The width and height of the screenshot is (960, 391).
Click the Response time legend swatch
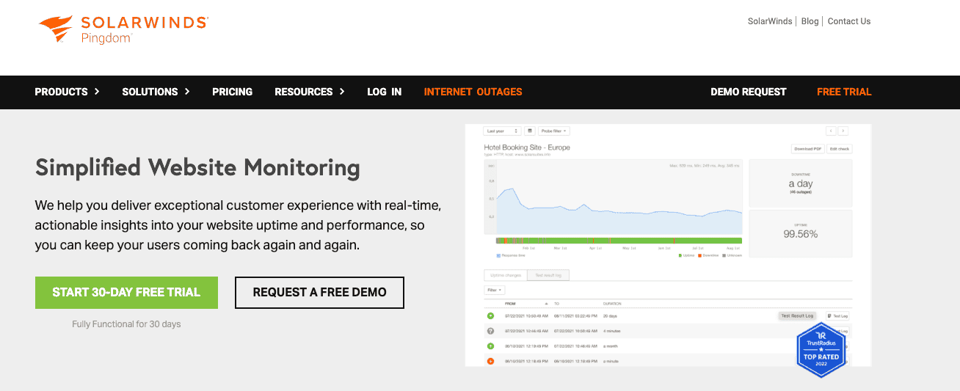498,255
